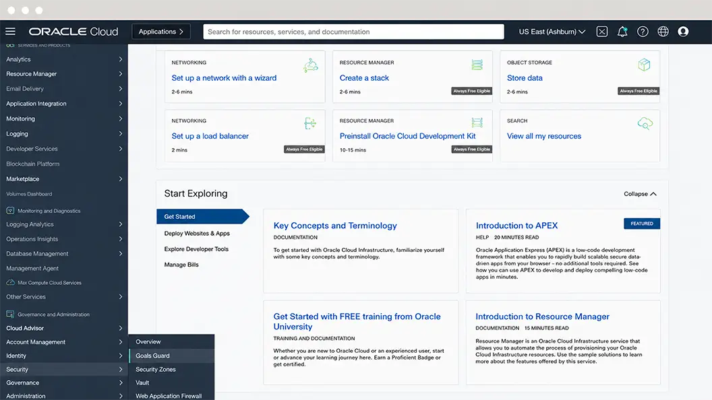Click Preinstall Oracle Cloud Development Kit link
Screen dimensions: 712x400
[x=407, y=135]
